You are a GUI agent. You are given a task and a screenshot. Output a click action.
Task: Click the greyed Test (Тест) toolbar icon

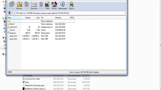point(27,5)
